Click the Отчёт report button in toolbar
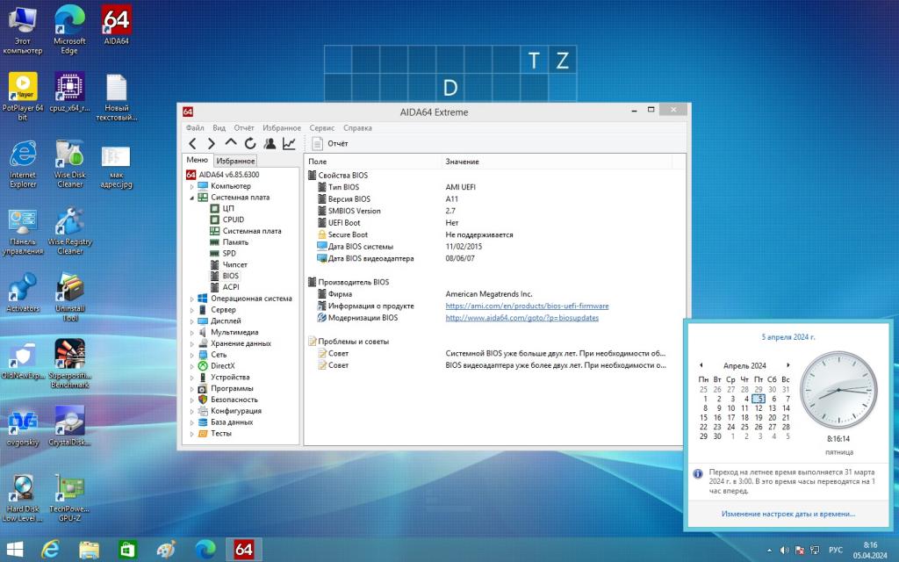This screenshot has height=562, width=899. pyautogui.click(x=330, y=143)
